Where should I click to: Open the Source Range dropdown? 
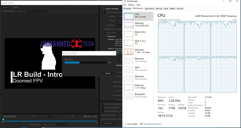55,125
